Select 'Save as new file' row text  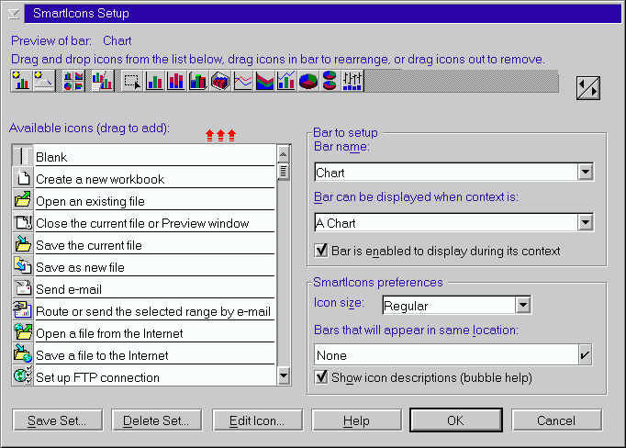(x=80, y=267)
